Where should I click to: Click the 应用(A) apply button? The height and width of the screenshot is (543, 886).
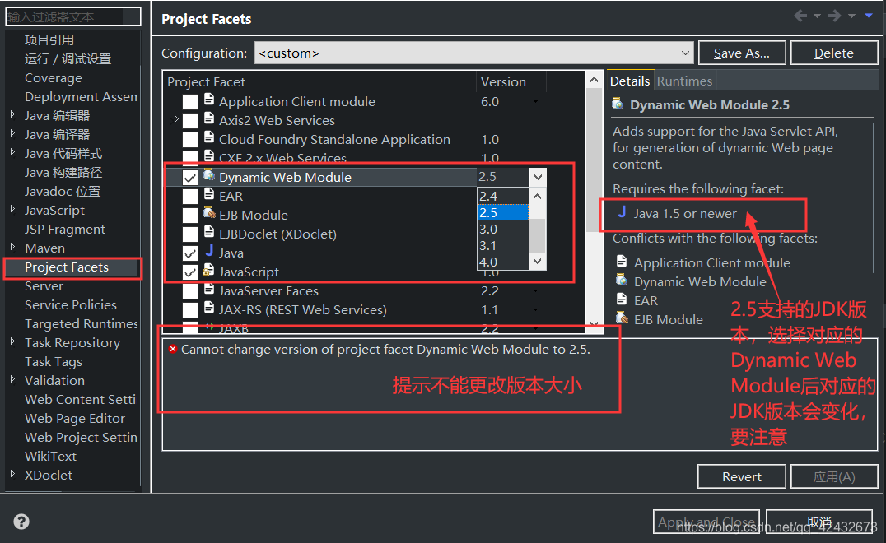834,476
